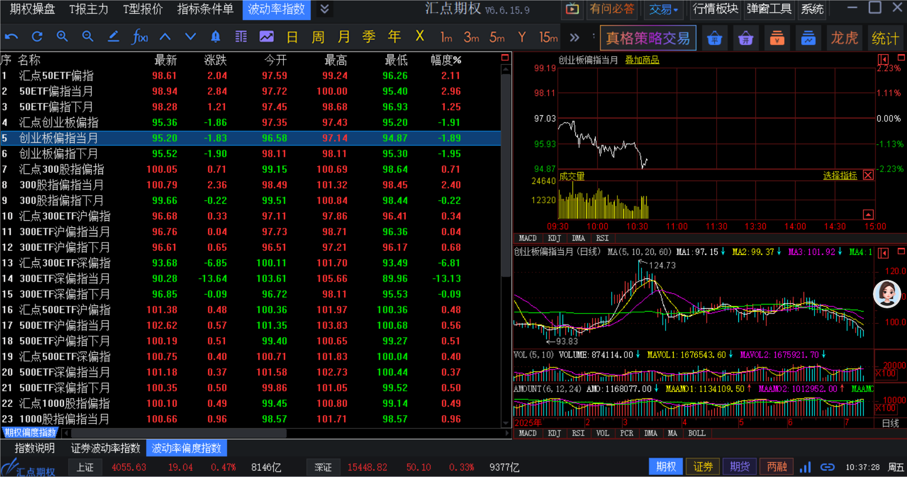Image resolution: width=907 pixels, height=477 pixels.
Task: Click the up chevron previous item icon
Action: click(x=165, y=37)
